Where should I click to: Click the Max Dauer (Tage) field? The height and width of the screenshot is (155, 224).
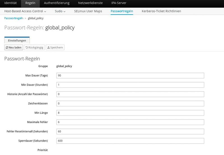pyautogui.click(x=130, y=76)
